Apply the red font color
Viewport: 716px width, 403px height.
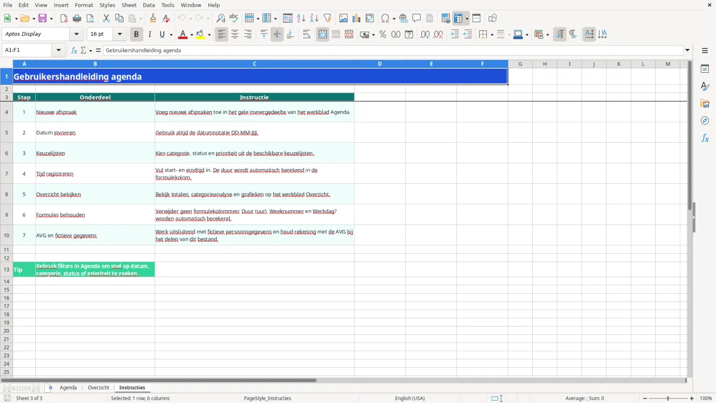pyautogui.click(x=183, y=35)
